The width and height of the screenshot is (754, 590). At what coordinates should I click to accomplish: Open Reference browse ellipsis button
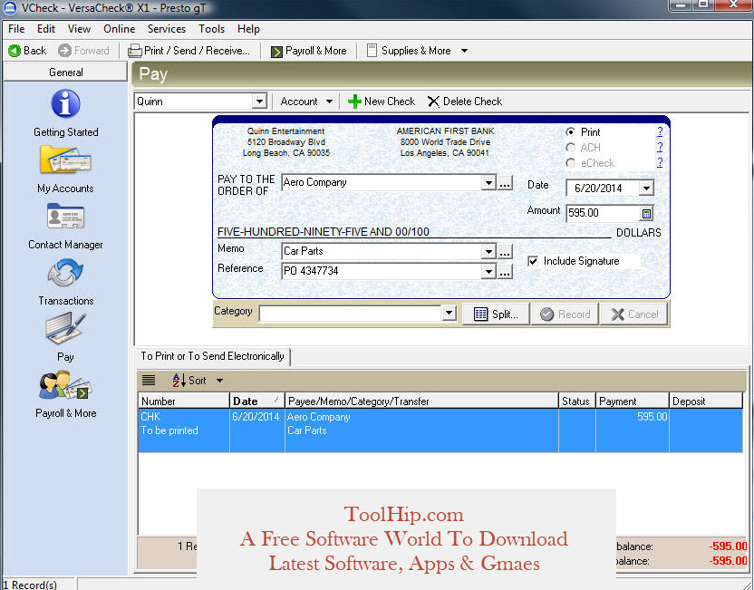(x=505, y=272)
